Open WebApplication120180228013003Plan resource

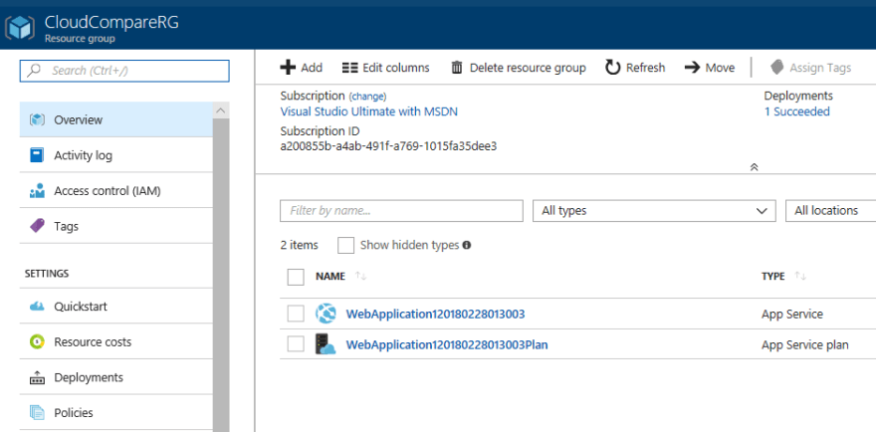point(447,344)
